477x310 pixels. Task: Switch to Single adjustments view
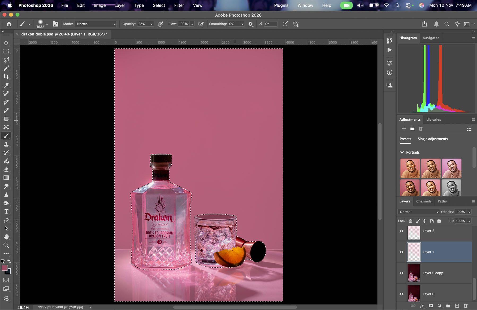(x=432, y=139)
